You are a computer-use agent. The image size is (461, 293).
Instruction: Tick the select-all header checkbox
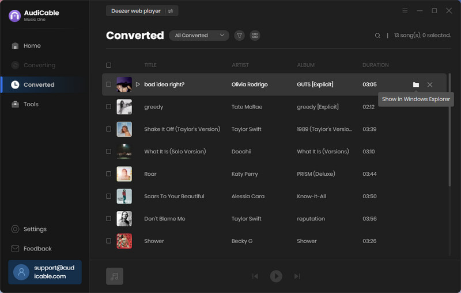click(108, 65)
